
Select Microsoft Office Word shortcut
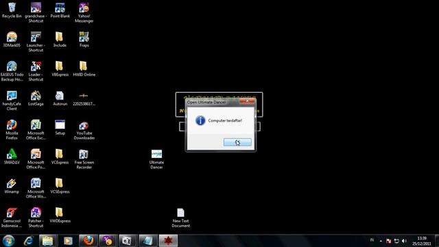coord(36,188)
